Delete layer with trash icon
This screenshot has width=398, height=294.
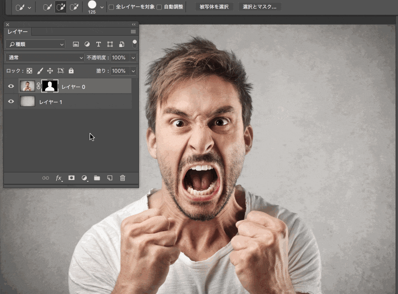click(x=122, y=178)
